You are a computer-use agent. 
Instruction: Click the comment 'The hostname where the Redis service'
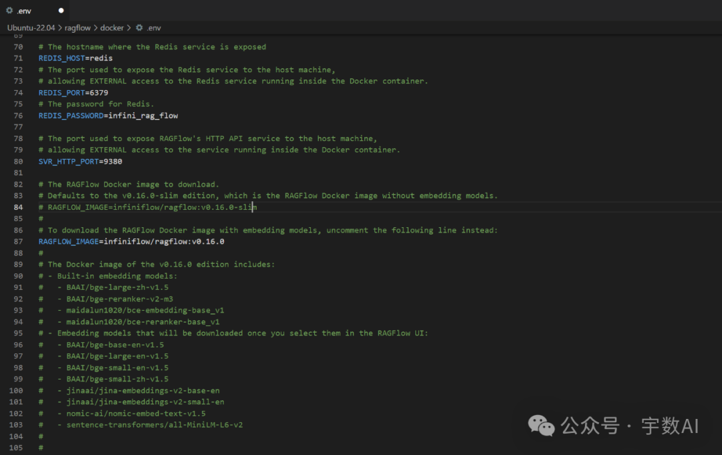tap(152, 47)
